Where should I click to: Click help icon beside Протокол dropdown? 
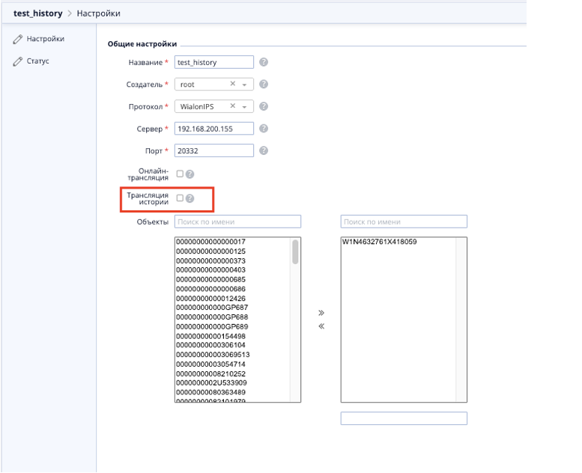coord(264,106)
